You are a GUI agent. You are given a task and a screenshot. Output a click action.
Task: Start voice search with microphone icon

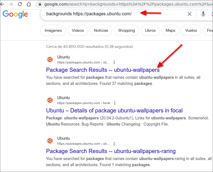tap(203, 14)
